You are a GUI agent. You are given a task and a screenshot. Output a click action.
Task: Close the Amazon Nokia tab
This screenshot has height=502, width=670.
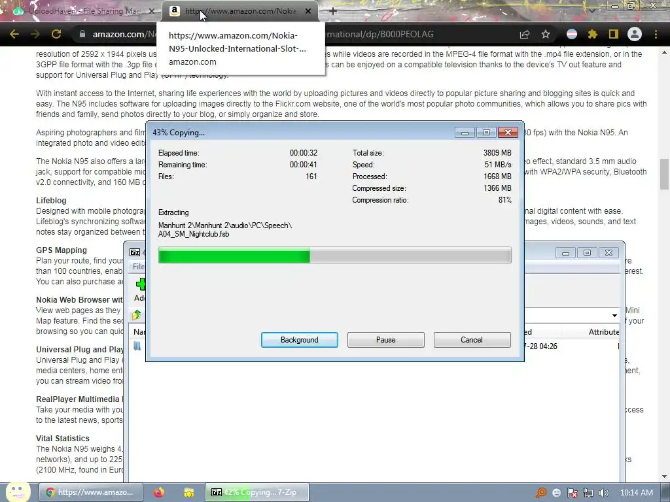pyautogui.click(x=308, y=11)
